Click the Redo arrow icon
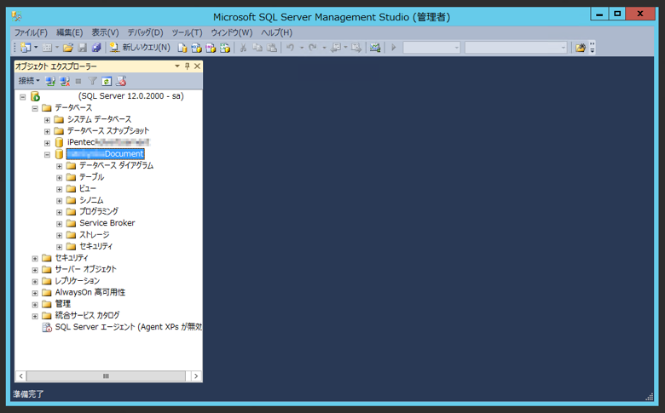Viewport: 665px width, 413px height. click(x=313, y=48)
